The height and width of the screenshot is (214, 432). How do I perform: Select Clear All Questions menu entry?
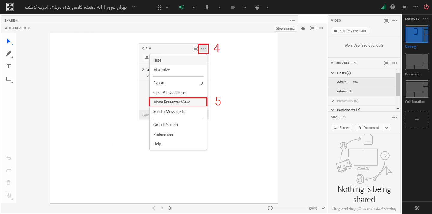169,92
